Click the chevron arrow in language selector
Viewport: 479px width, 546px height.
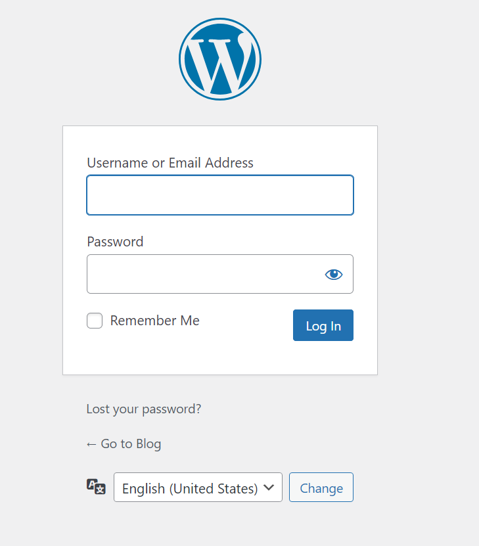[x=268, y=488]
